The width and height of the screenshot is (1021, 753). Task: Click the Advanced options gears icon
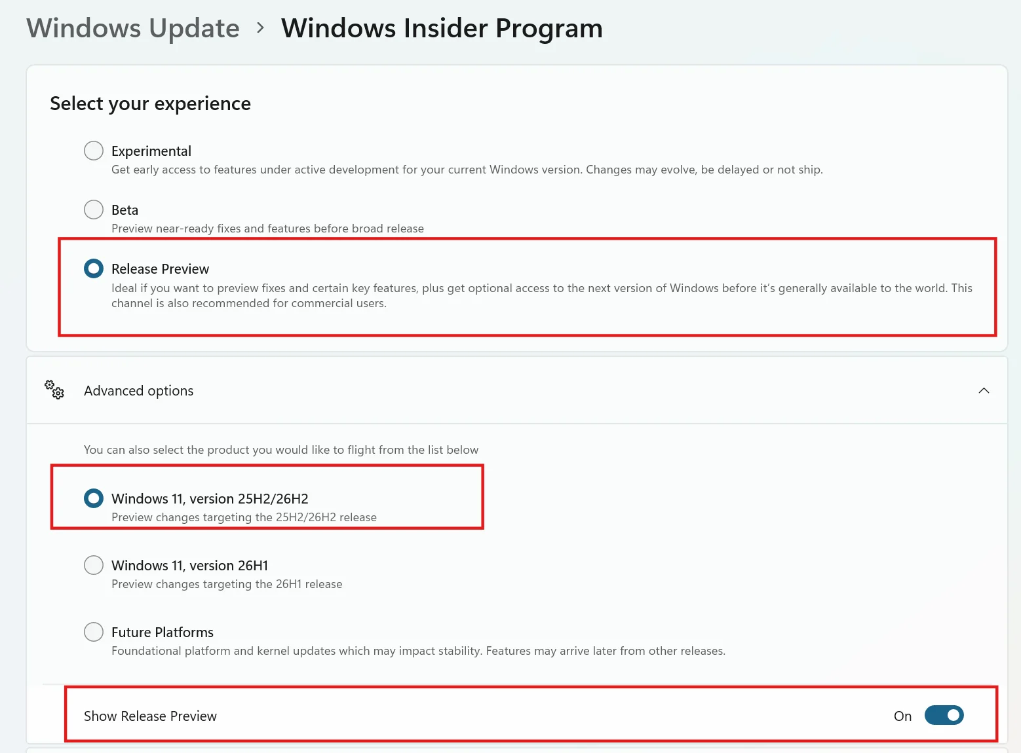pyautogui.click(x=54, y=390)
